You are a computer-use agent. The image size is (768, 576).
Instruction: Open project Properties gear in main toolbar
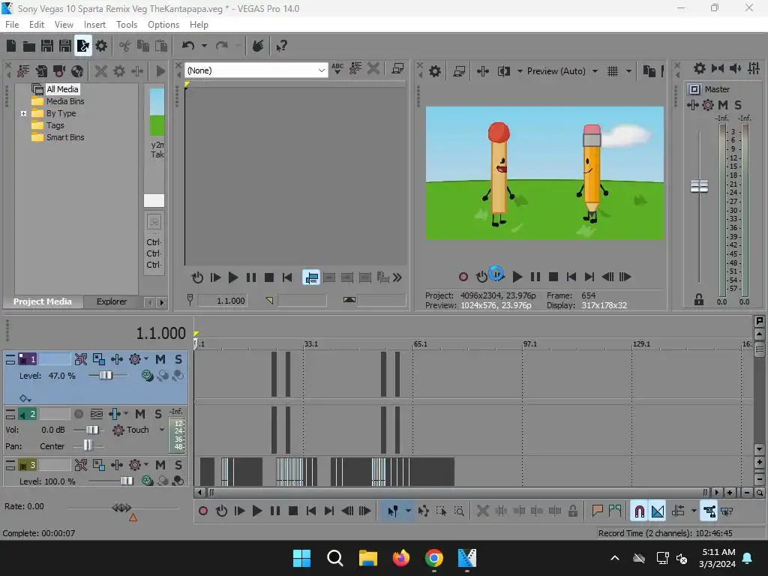pyautogui.click(x=101, y=46)
